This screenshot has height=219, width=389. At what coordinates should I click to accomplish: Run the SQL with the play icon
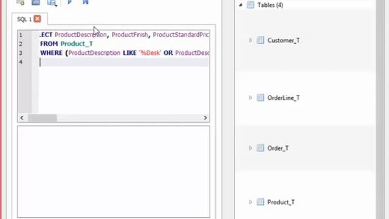click(69, 2)
